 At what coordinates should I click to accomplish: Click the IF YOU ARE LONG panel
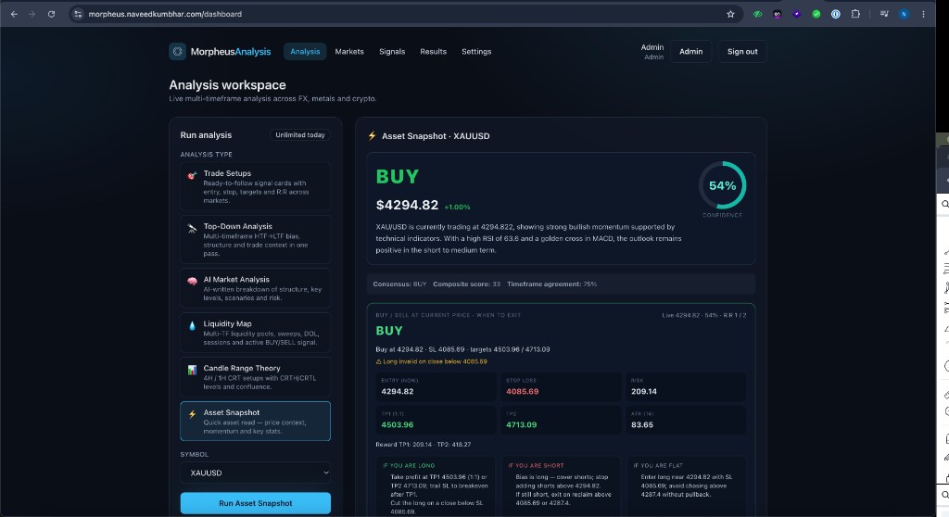point(436,486)
